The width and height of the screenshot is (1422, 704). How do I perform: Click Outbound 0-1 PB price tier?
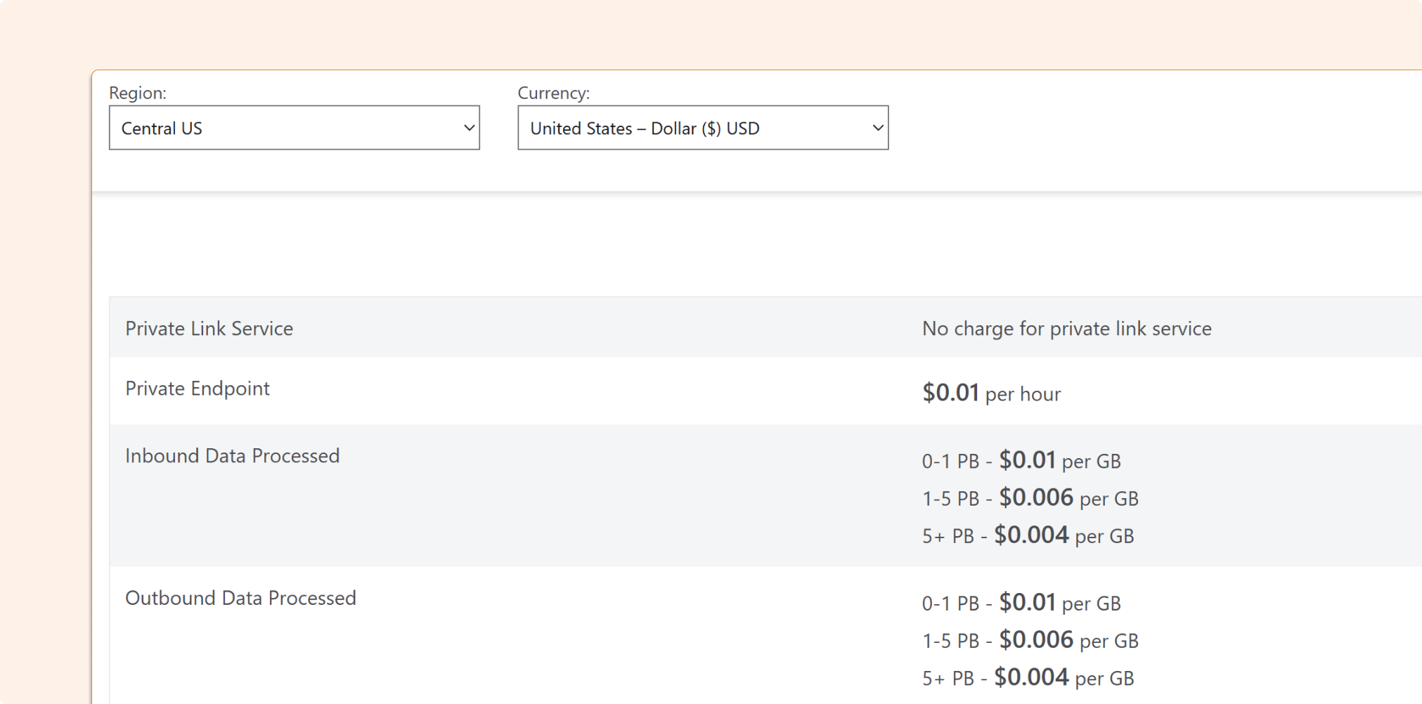click(1021, 603)
